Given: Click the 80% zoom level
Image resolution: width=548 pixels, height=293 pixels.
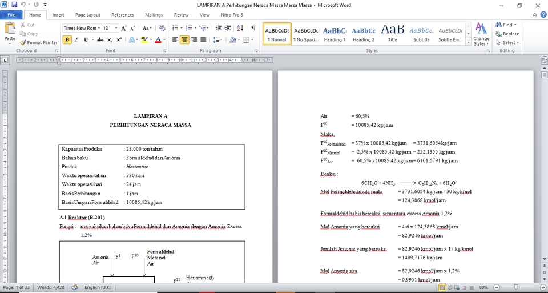Looking at the screenshot, I should click(x=483, y=287).
